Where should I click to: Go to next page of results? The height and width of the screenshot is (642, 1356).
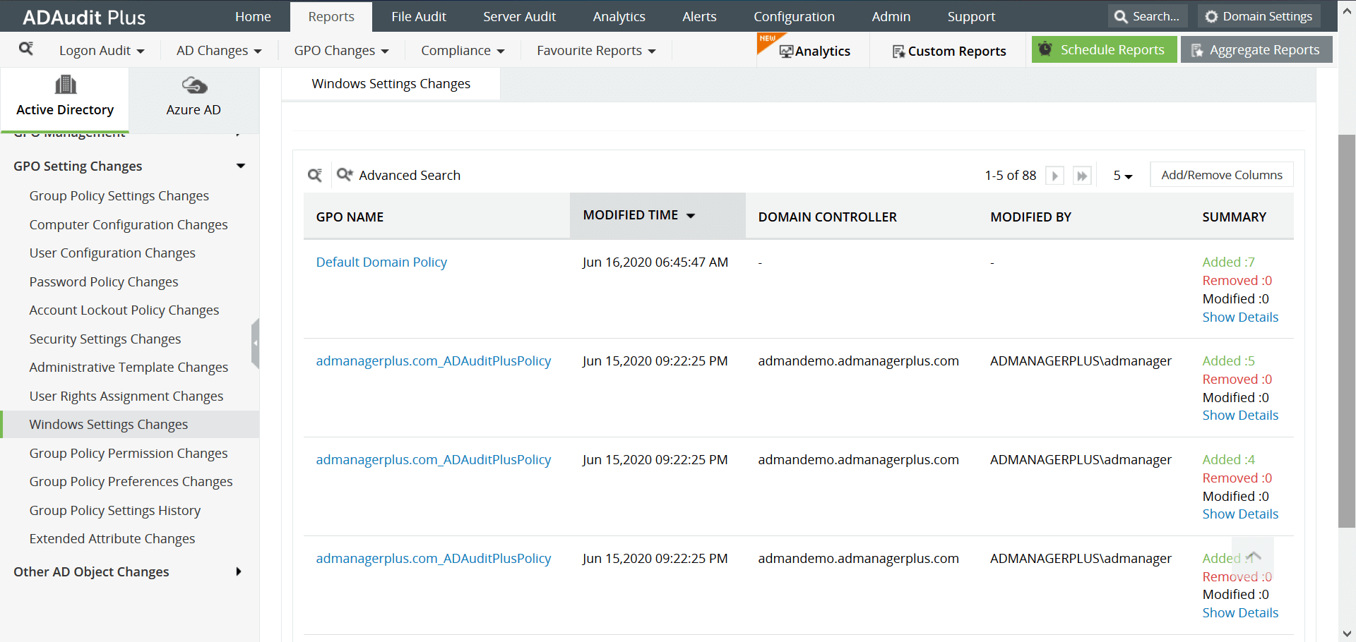(x=1054, y=176)
